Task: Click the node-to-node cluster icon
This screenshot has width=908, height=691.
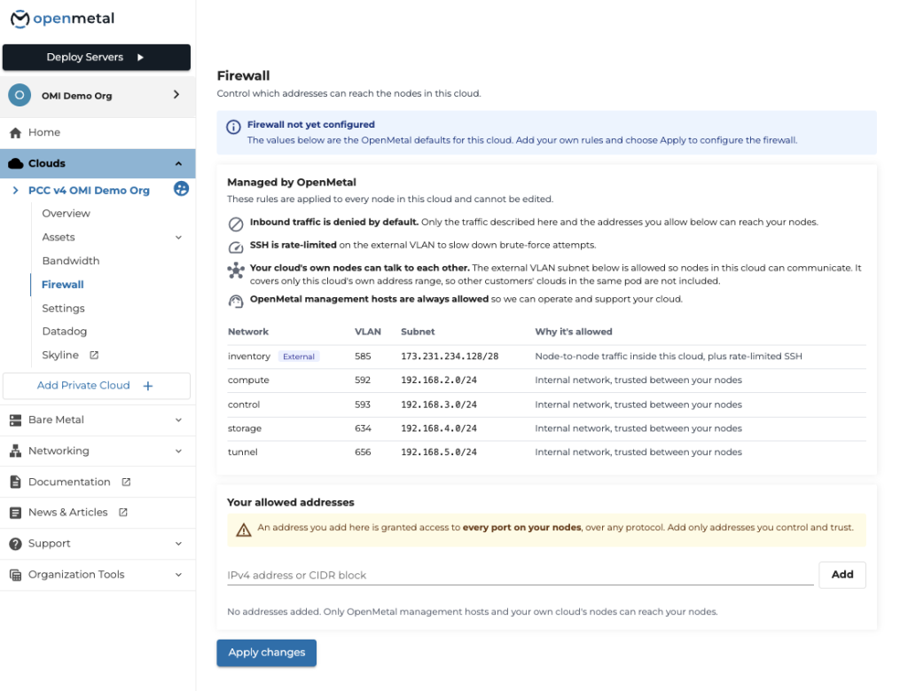Action: pos(236,271)
